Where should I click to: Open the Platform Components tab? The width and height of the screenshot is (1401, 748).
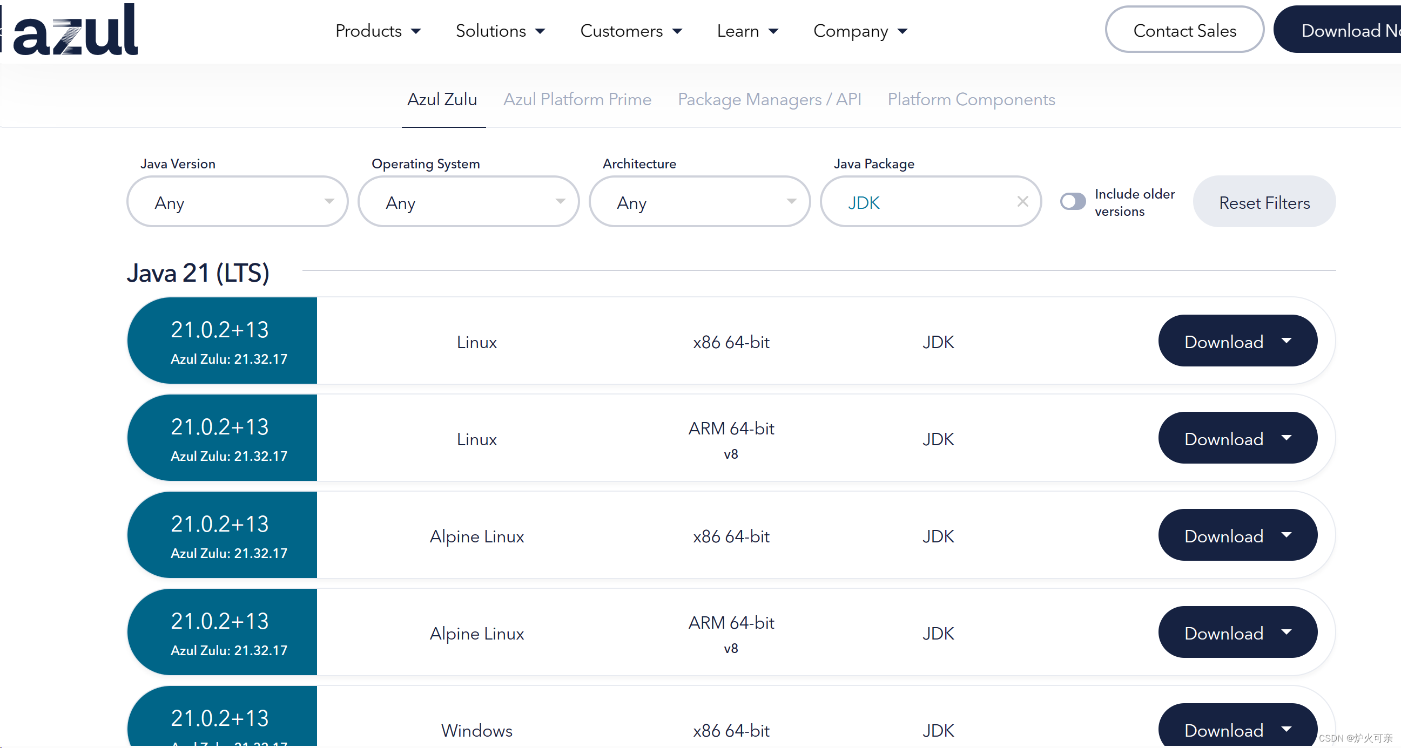pyautogui.click(x=971, y=99)
